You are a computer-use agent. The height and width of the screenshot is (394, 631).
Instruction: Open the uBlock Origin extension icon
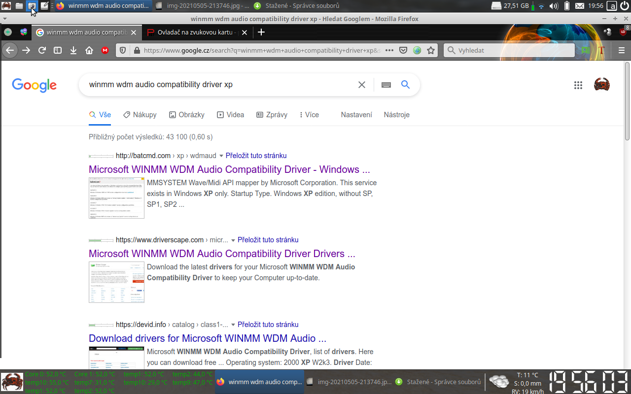tap(623, 32)
